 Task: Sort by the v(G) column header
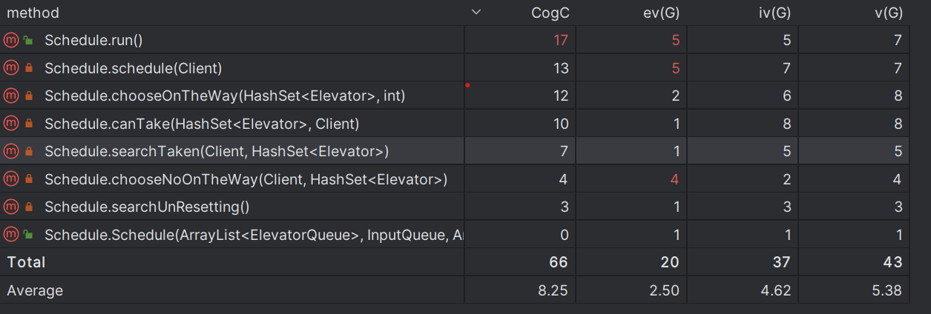888,13
